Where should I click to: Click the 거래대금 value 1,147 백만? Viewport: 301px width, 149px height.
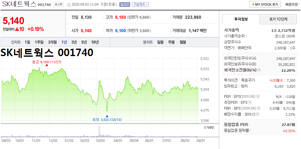(x=198, y=31)
